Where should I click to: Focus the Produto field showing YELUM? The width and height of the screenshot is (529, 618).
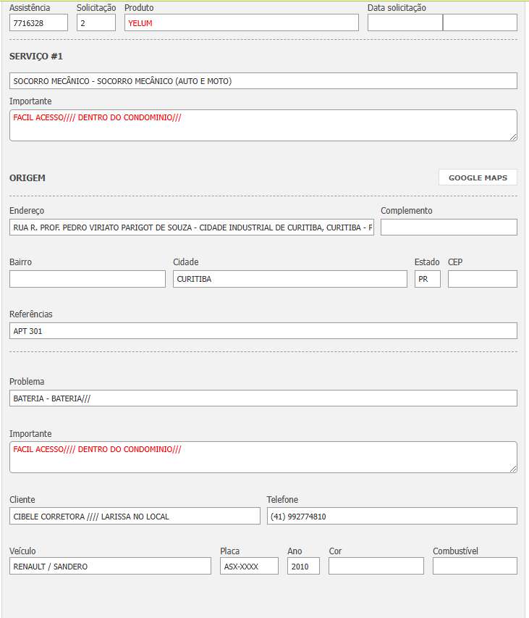[241, 22]
